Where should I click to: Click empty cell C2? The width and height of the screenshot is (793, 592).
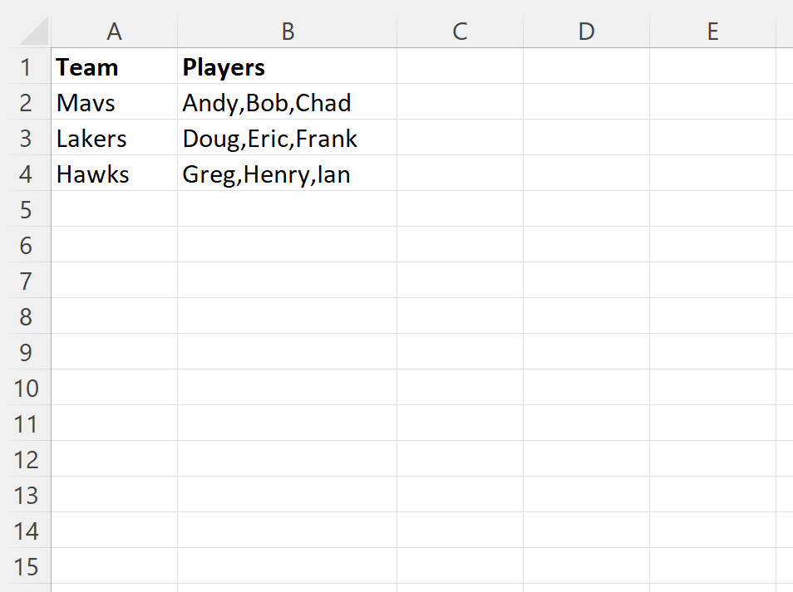point(461,102)
